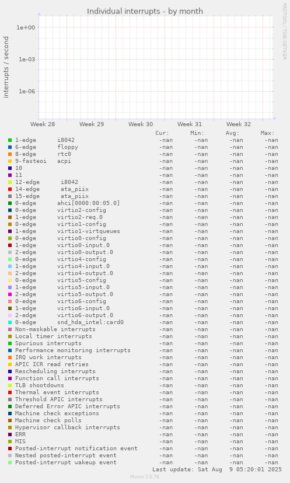Click the red swatch beside 14-edge ata_piix
The image size is (290, 483).
(x=10, y=189)
